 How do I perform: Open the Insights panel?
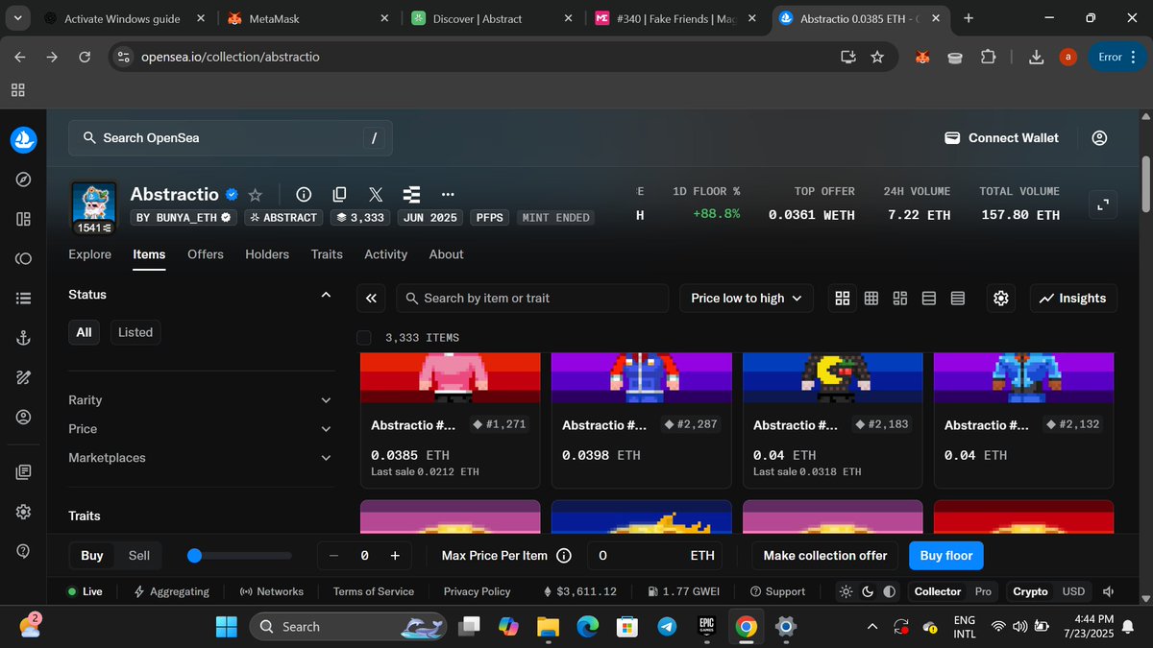(x=1073, y=299)
